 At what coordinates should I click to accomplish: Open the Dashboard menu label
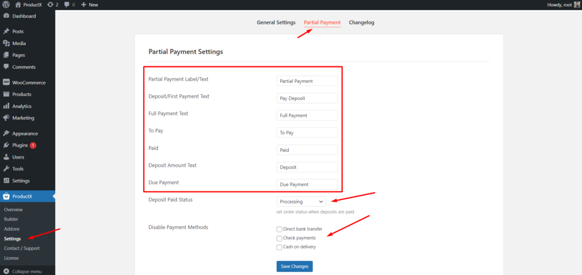[x=24, y=16]
